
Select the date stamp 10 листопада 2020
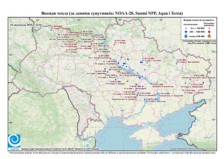26,25
